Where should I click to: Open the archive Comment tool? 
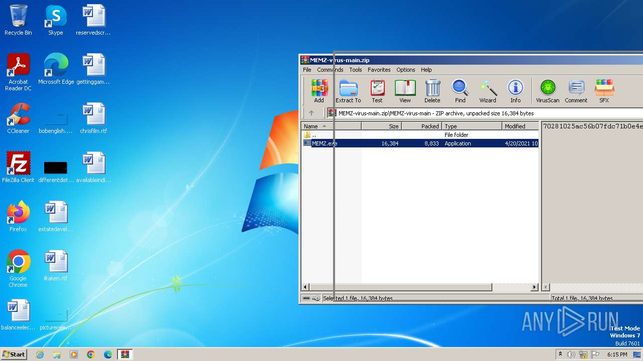click(576, 91)
